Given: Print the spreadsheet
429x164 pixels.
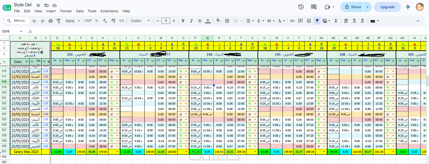Looking at the screenshot, I should (50, 21).
